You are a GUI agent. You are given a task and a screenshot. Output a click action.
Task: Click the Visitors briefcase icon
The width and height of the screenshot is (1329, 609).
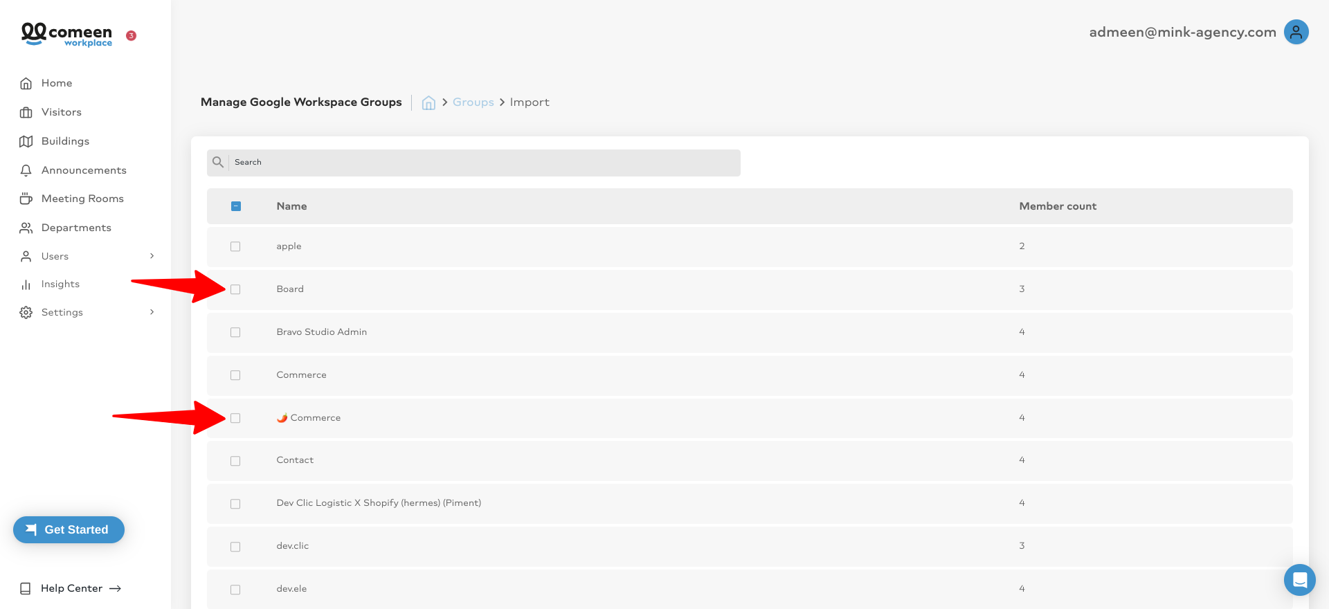coord(26,112)
